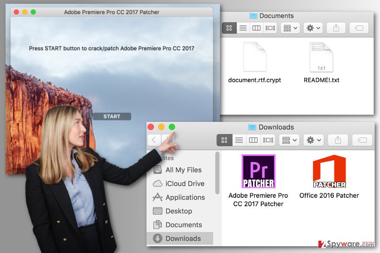The height and width of the screenshot is (253, 380).
Task: Click the Share button in Documents window
Action: click(x=336, y=28)
